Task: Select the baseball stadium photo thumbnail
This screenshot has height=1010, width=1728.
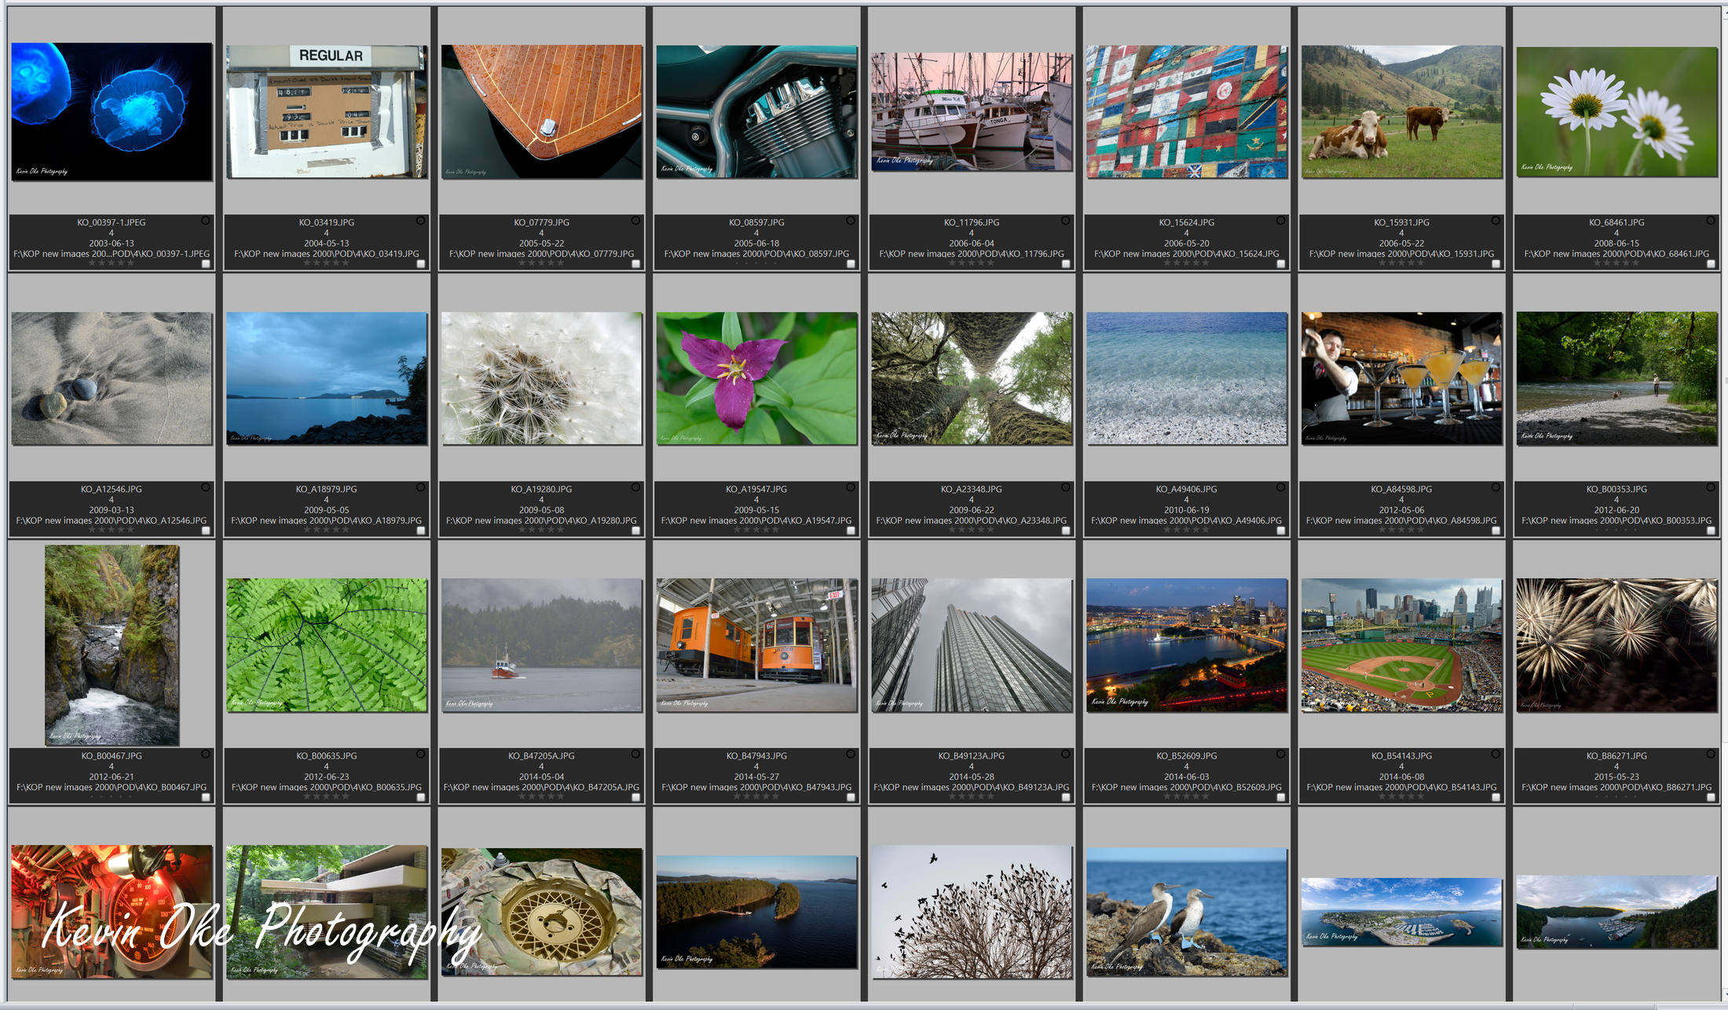Action: [1401, 646]
